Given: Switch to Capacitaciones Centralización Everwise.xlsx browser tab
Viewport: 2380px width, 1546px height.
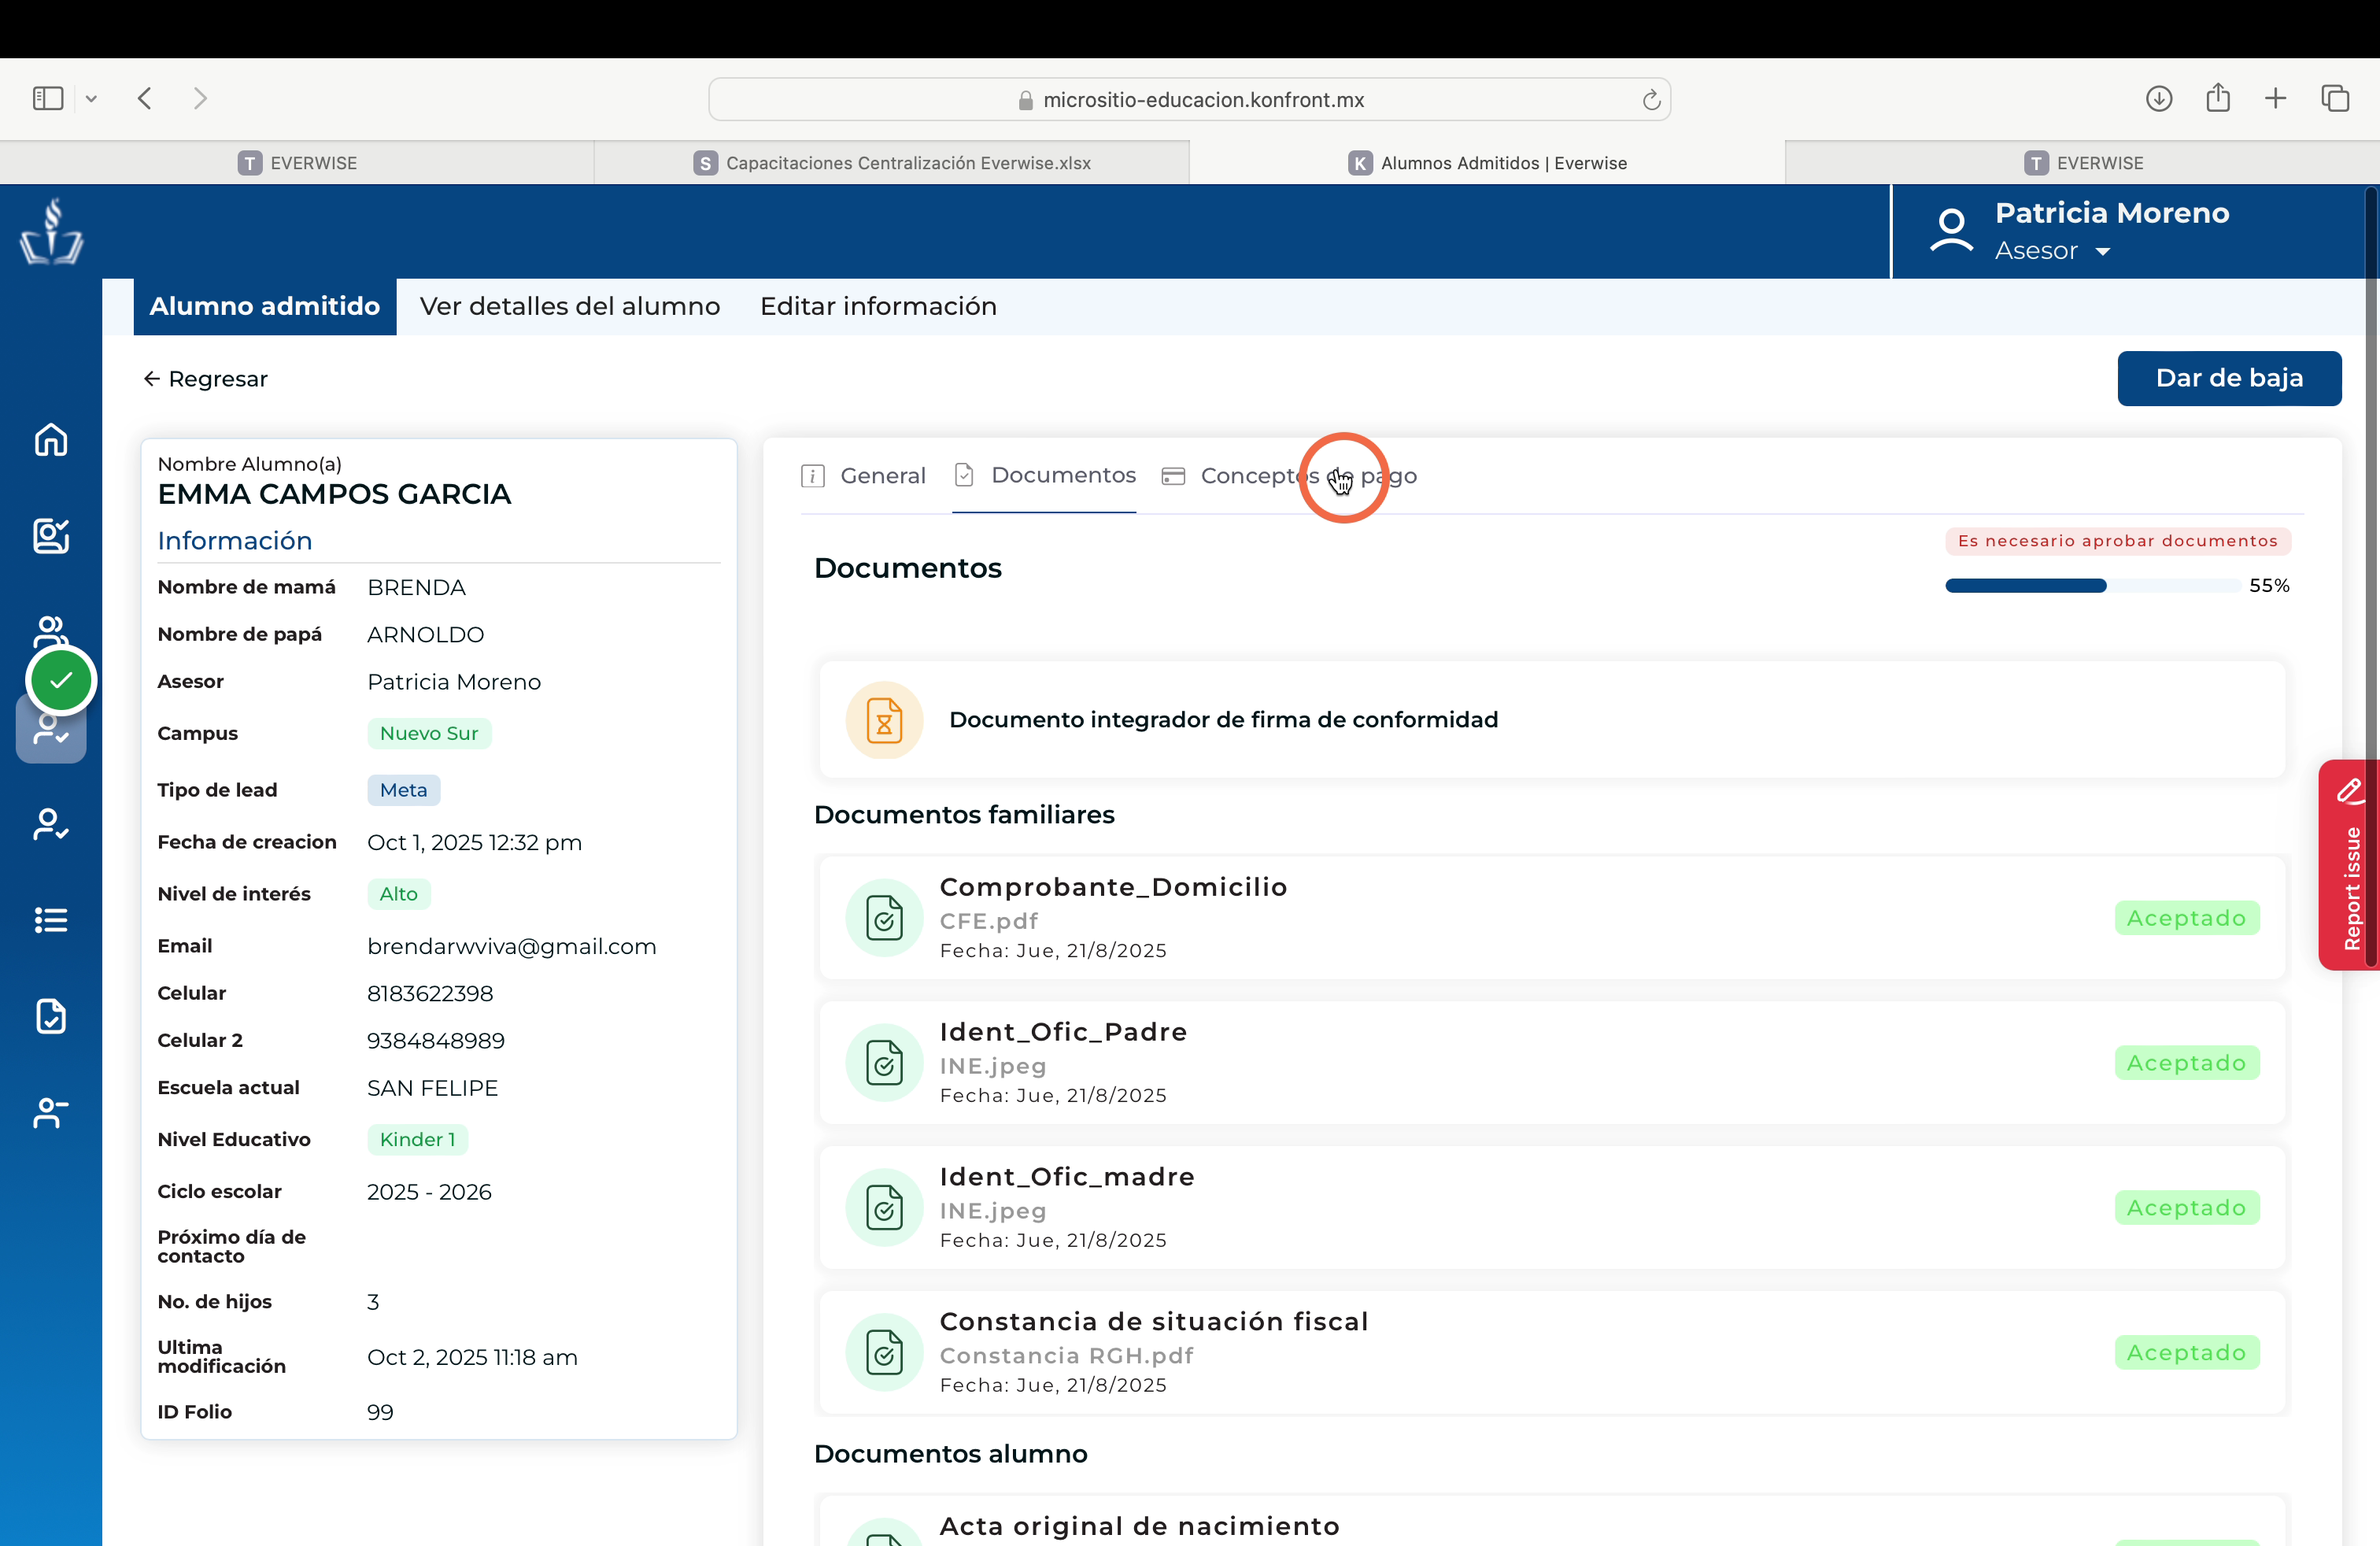Looking at the screenshot, I should point(892,162).
